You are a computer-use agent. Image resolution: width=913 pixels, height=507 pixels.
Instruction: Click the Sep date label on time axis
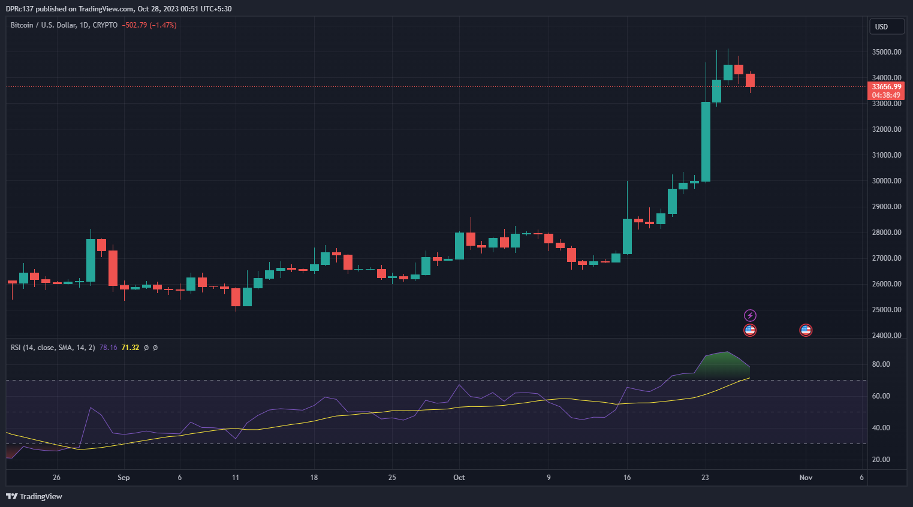click(123, 478)
